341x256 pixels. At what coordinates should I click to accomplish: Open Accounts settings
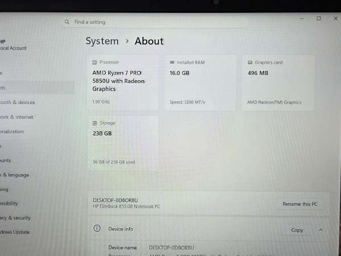point(6,160)
